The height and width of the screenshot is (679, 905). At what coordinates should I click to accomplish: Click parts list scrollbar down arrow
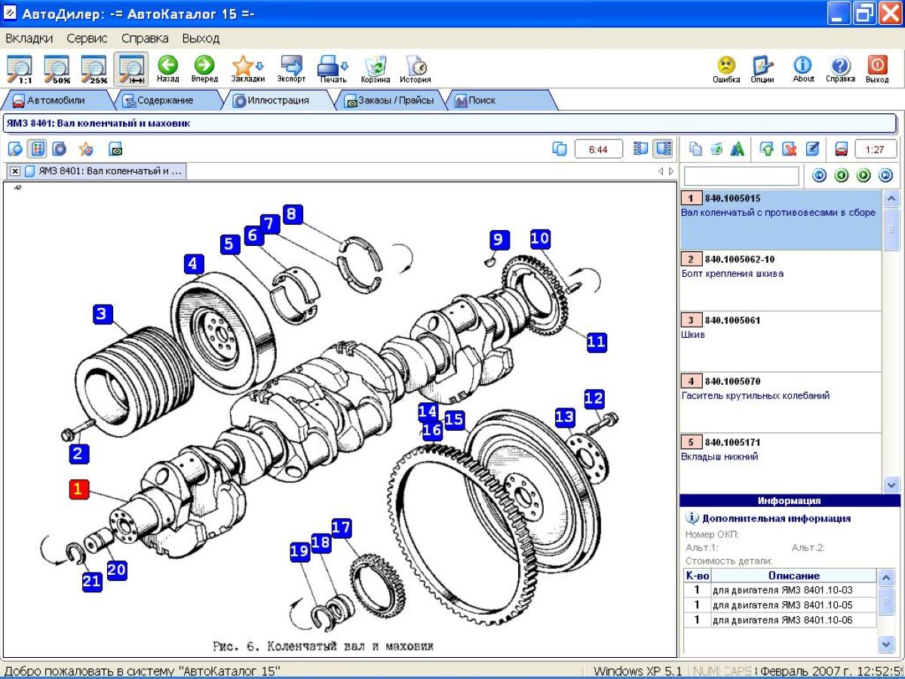tap(891, 485)
